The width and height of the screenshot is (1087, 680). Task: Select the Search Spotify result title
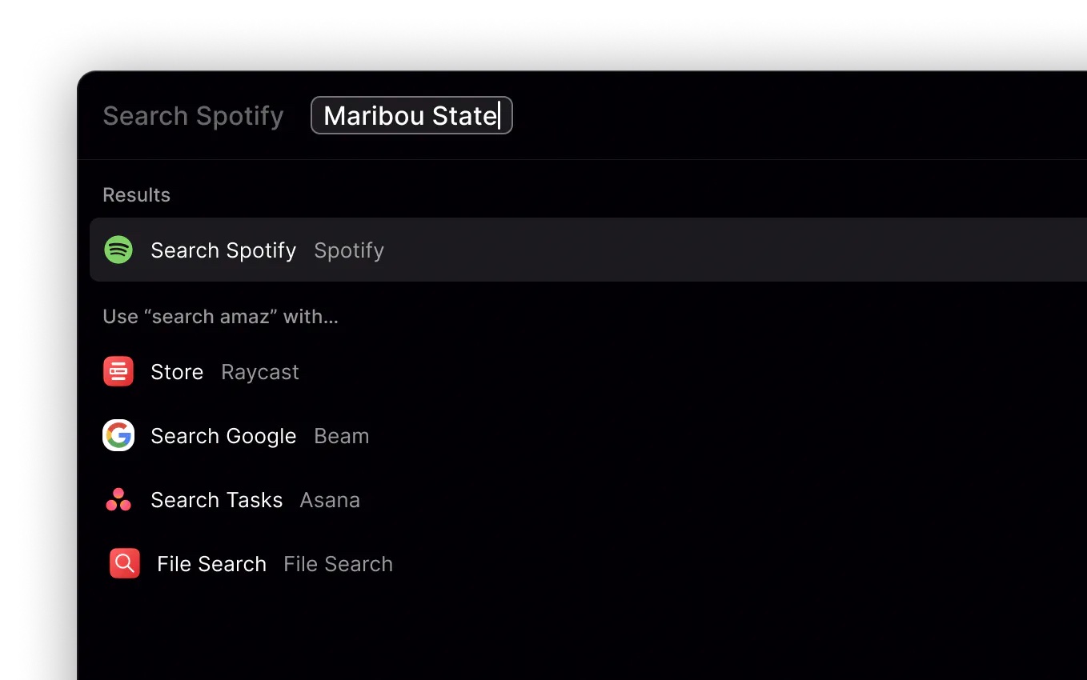(x=223, y=250)
